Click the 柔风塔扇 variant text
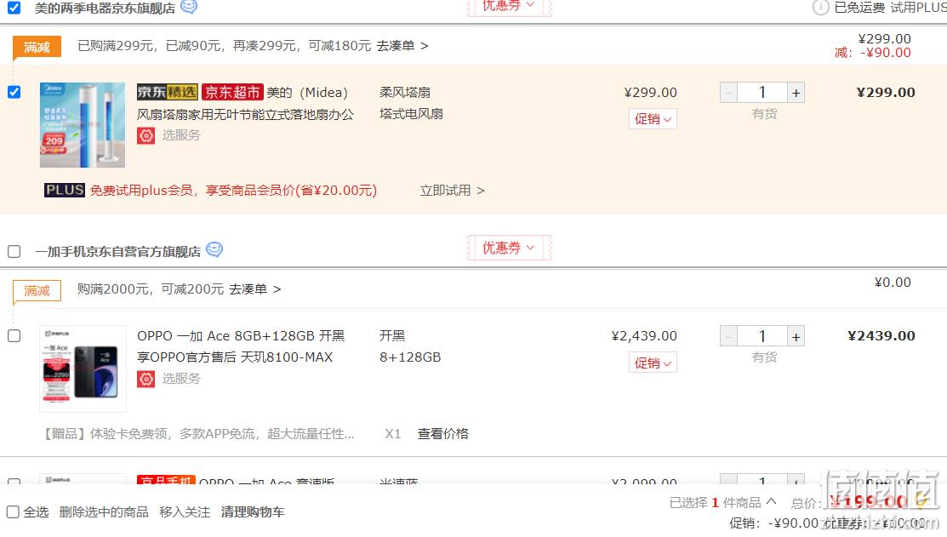The width and height of the screenshot is (947, 537). point(405,93)
